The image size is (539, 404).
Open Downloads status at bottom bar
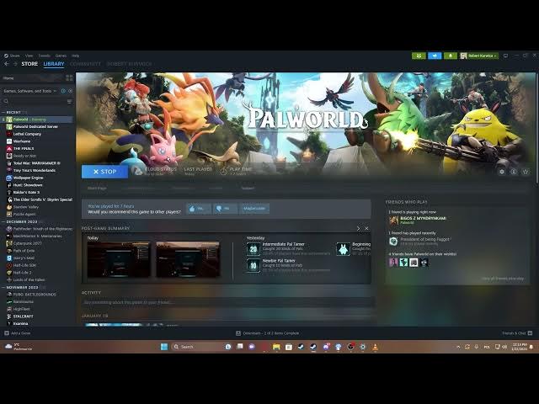tap(268, 333)
